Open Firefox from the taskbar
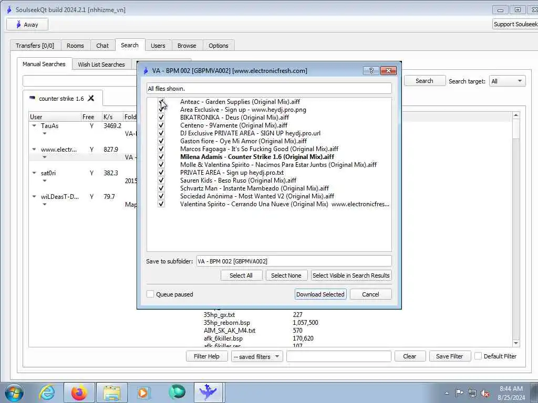The height and width of the screenshot is (403, 538). [79, 393]
